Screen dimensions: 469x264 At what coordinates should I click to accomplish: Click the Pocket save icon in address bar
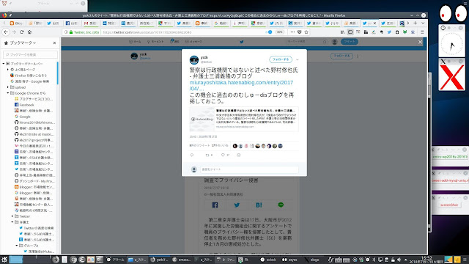point(300,32)
